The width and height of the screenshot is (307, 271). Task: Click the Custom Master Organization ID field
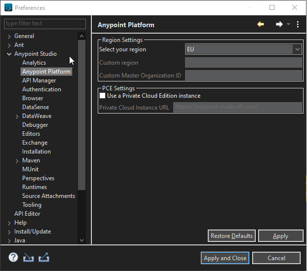tap(243, 76)
